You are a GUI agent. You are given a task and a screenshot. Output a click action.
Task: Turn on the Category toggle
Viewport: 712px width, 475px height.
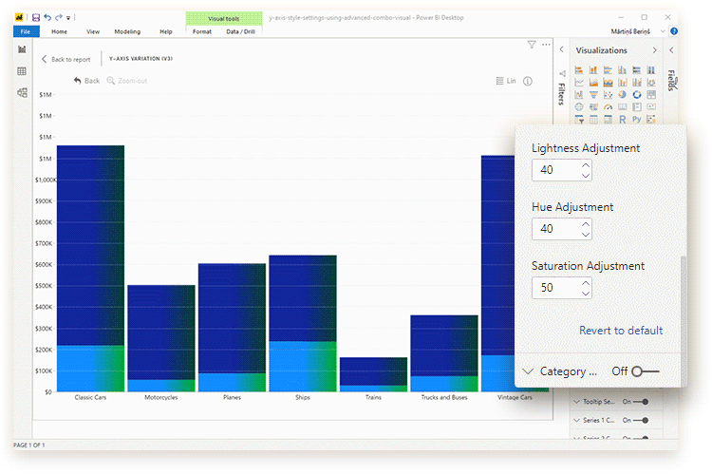[644, 371]
